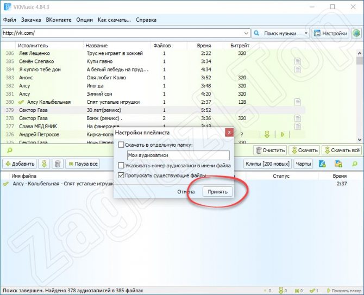Open the Закачка menu
The width and height of the screenshot is (364, 295).
(x=31, y=20)
